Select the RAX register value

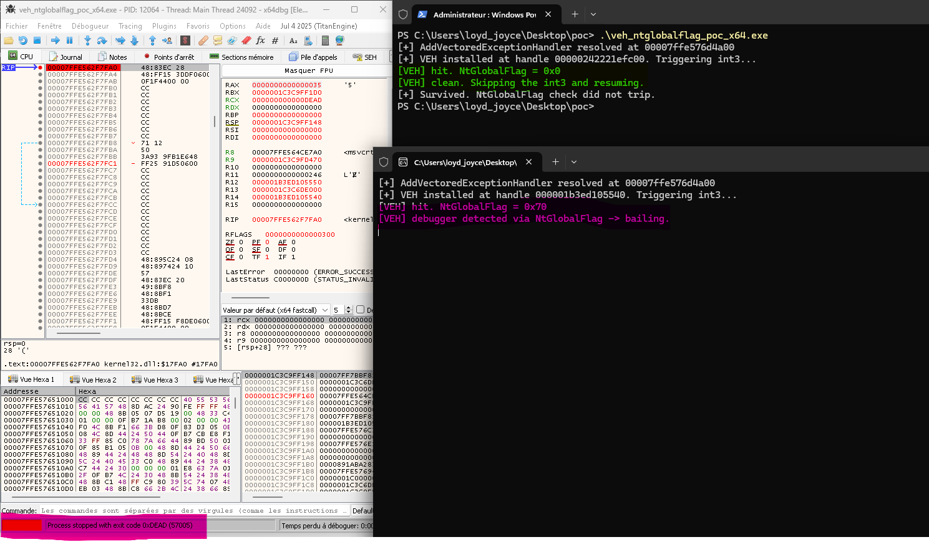(x=287, y=85)
